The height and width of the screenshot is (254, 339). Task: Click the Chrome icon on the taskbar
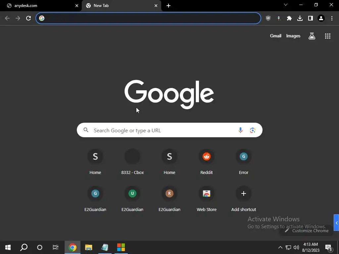pos(73,247)
